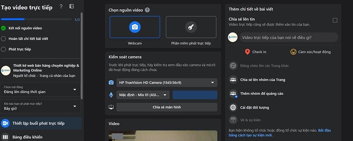Click the Thêm chi tiết về bài viết heading
Screen dimensions: 353x141
tap(251, 9)
